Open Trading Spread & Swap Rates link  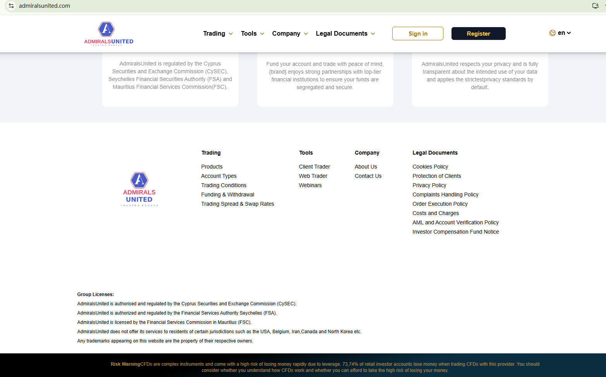(x=238, y=204)
